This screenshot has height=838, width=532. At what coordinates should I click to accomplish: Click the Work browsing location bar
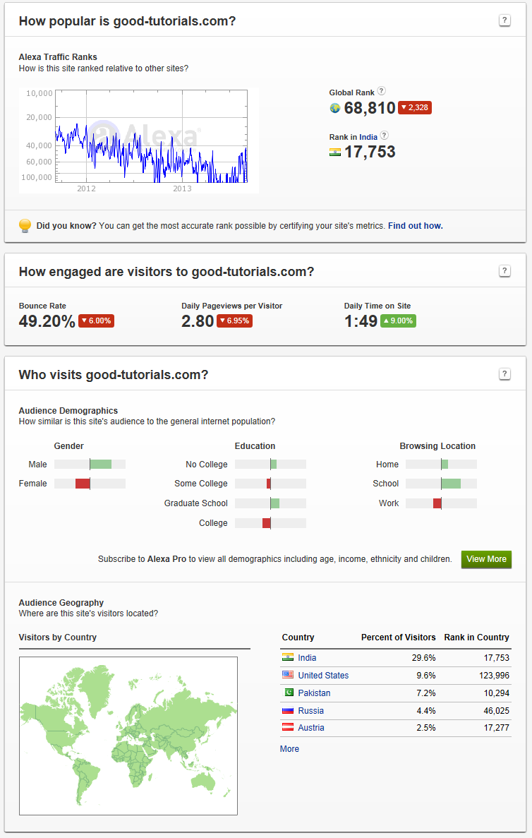pyautogui.click(x=441, y=503)
